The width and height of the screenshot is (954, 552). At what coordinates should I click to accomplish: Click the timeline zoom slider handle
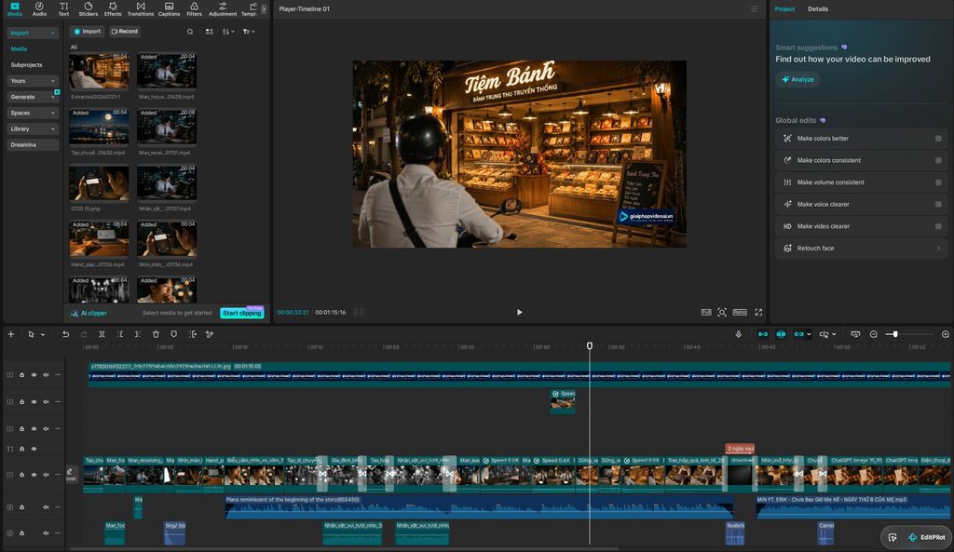pos(895,334)
